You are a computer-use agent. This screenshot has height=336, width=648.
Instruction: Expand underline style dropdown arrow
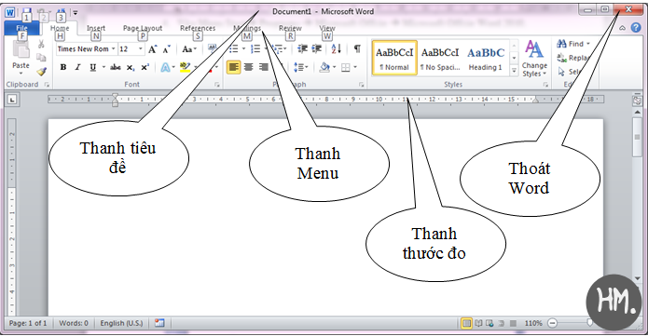103,67
